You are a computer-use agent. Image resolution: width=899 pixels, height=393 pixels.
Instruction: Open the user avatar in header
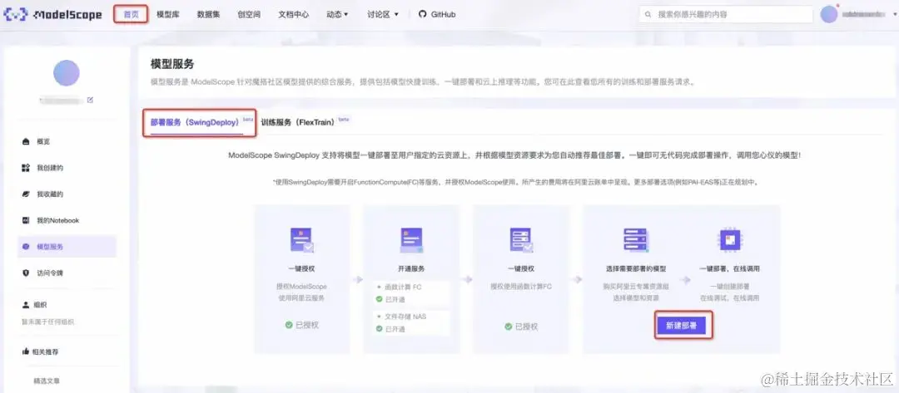click(829, 14)
